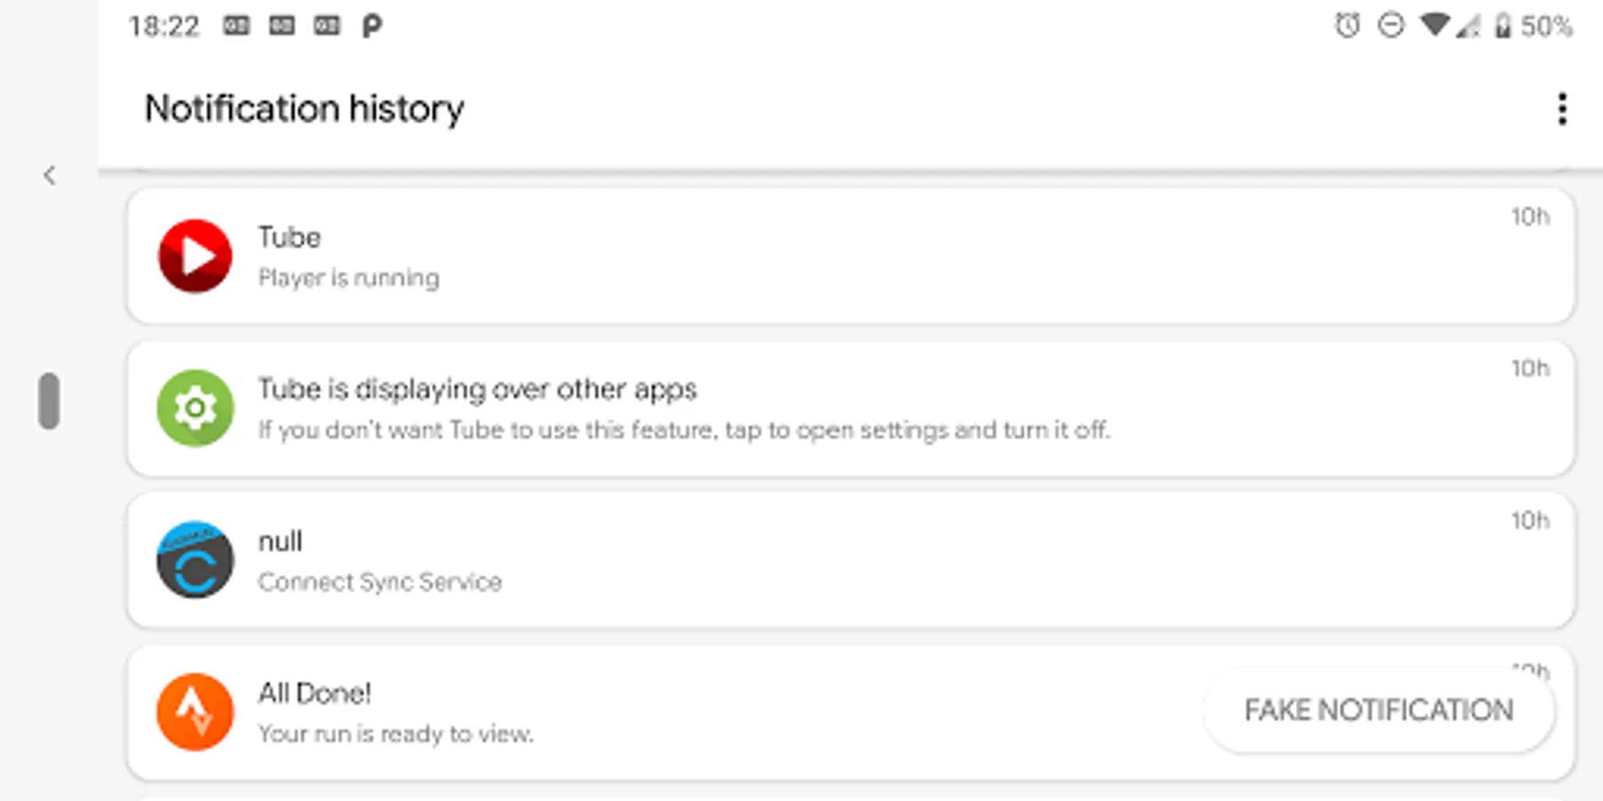The height and width of the screenshot is (801, 1603).
Task: Click the green settings gear icon
Action: [195, 409]
